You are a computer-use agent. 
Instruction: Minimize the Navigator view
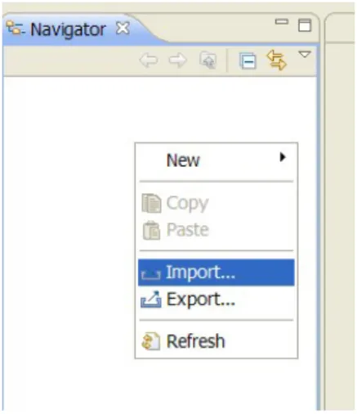[x=282, y=22]
